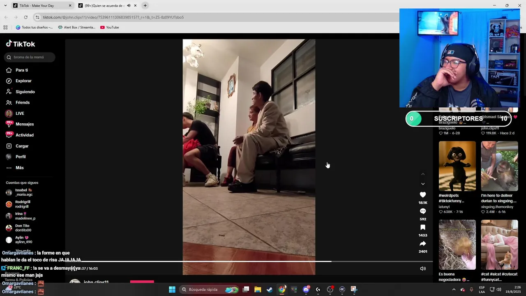Go to next video with down chevron

click(x=423, y=184)
